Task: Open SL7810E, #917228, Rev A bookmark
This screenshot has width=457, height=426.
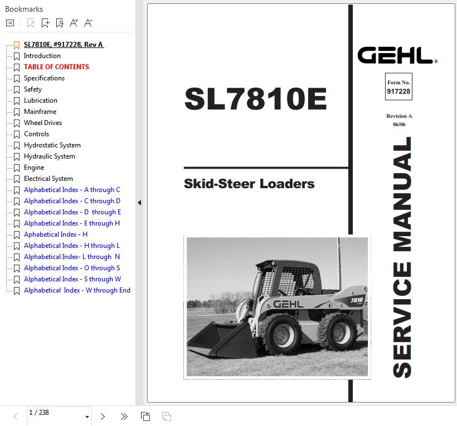Action: (64, 44)
